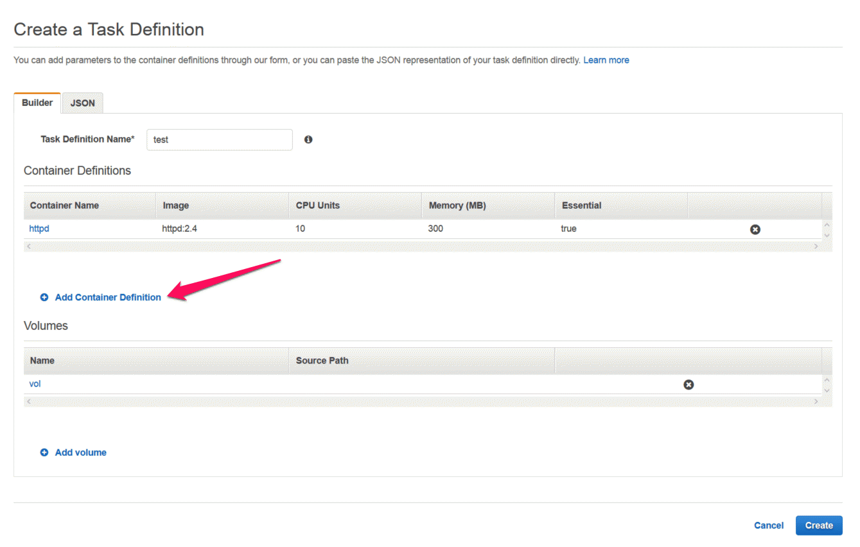Click the container table vertical scrollbar
Image resolution: width=860 pixels, height=547 pixels.
point(827,230)
